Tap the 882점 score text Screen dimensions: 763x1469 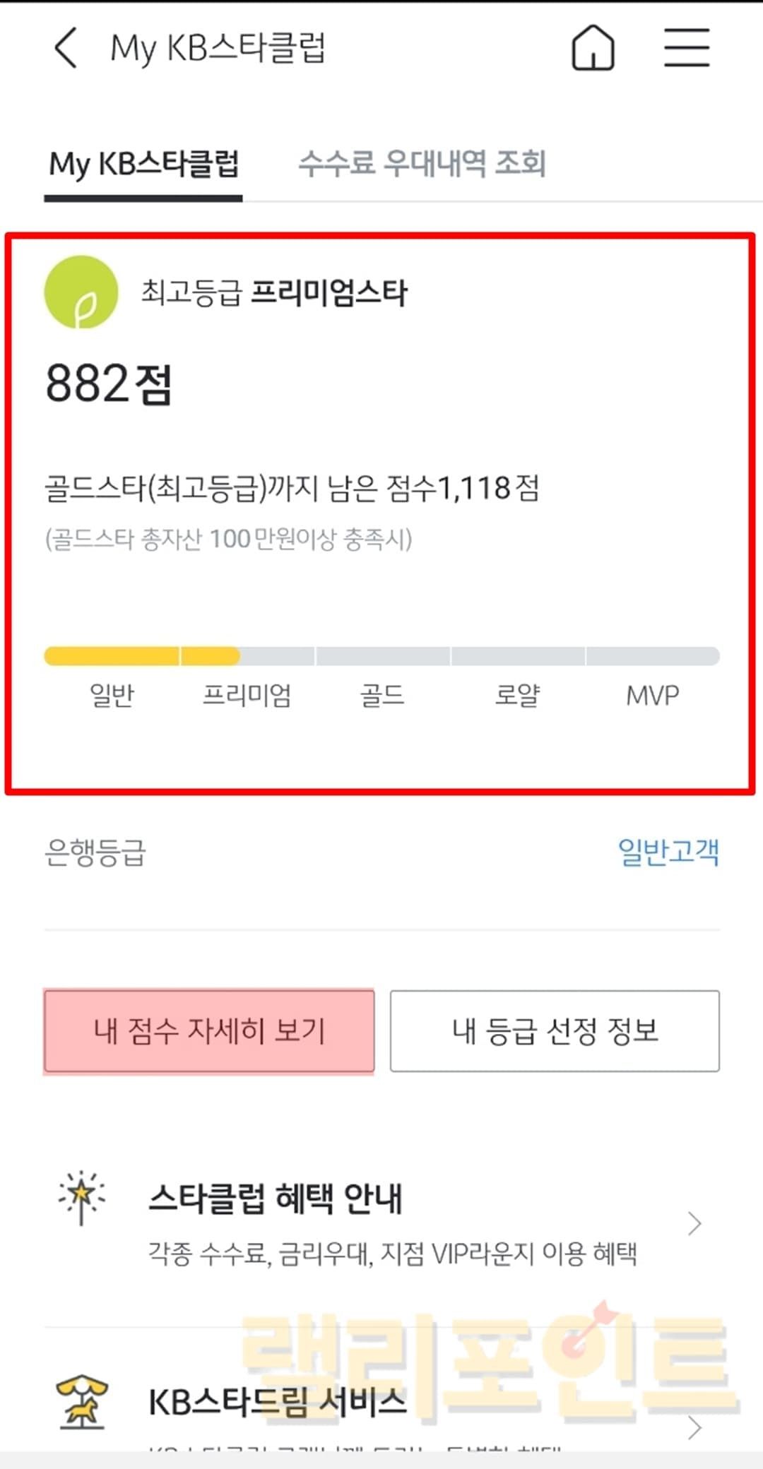click(109, 384)
